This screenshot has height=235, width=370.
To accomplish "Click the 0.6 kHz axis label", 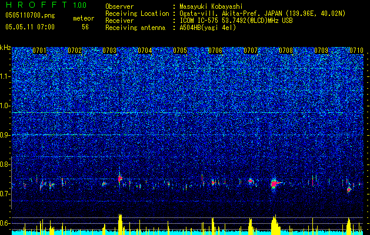I will tap(5, 223).
